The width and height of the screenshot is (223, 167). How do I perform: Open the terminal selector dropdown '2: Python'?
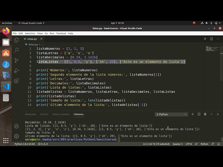171,114
